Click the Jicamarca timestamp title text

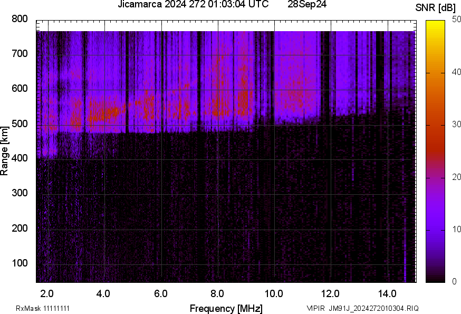tap(193, 5)
